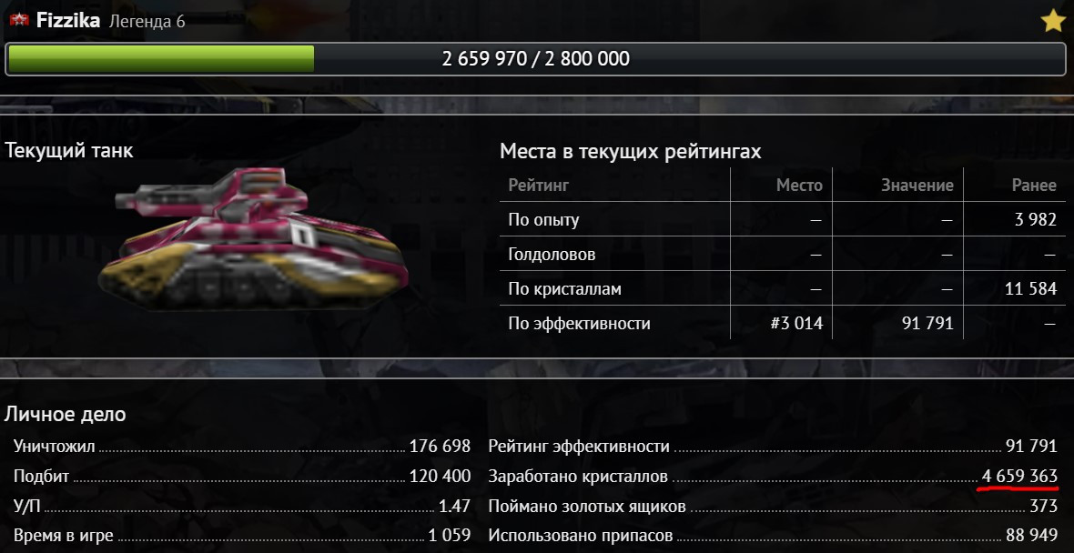1074x553 pixels.
Task: Click the Уничтожил statistic row
Action: (x=242, y=447)
